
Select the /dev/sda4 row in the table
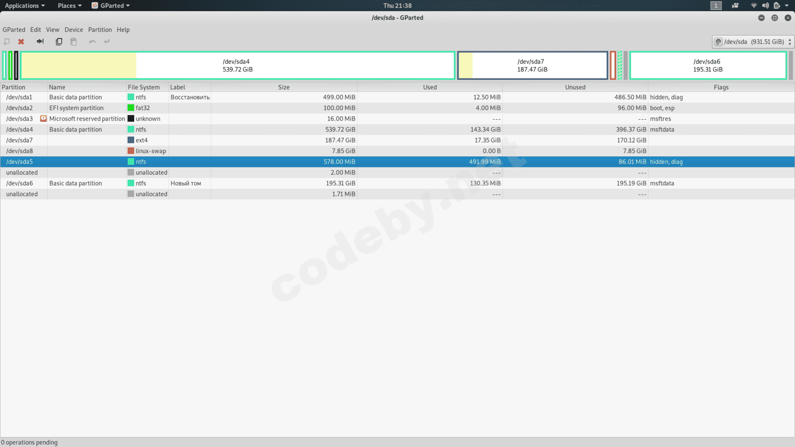click(x=397, y=130)
